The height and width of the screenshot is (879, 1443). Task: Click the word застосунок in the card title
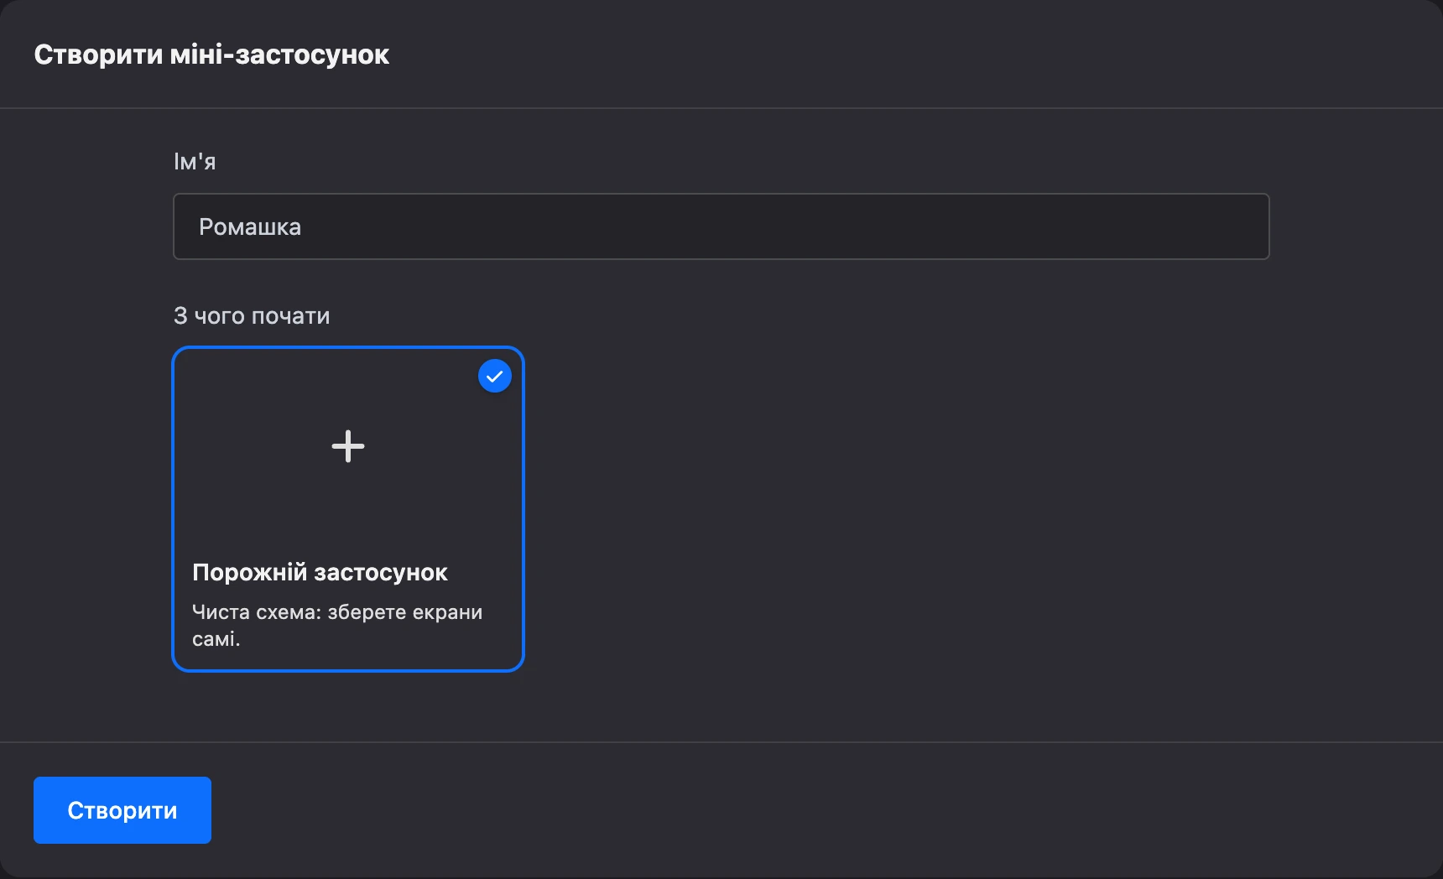[380, 572]
